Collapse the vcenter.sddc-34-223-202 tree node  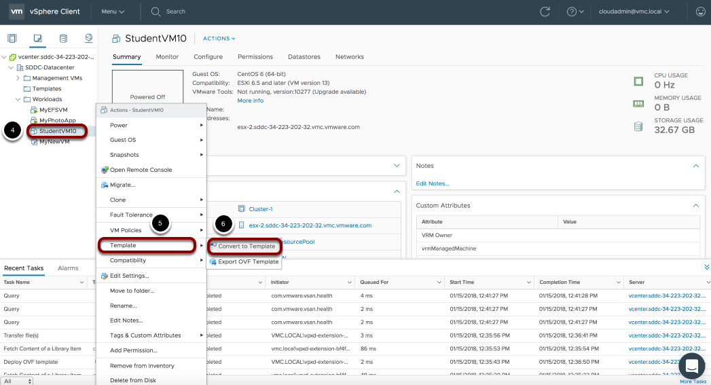4,57
